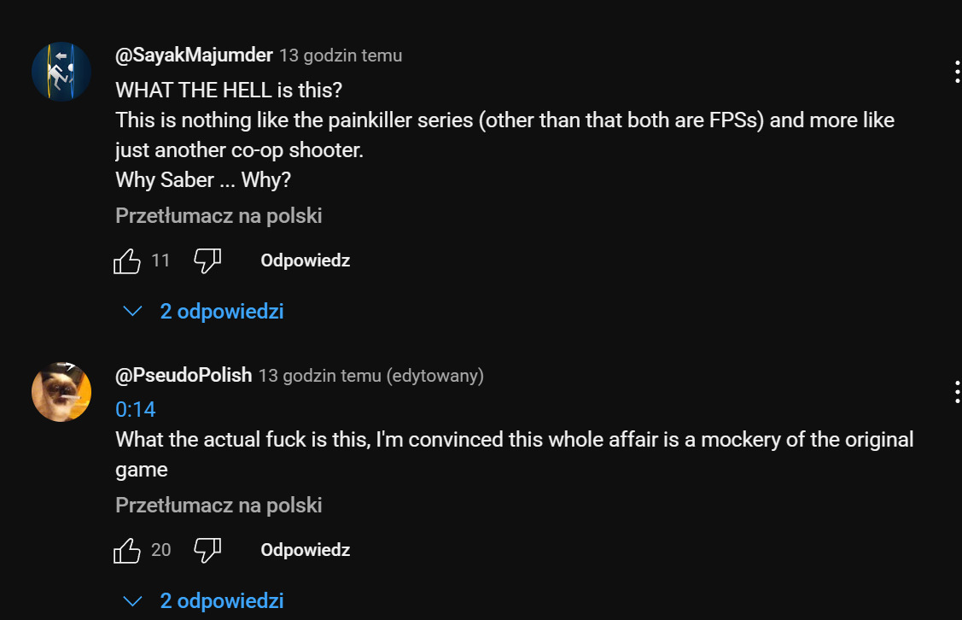This screenshot has height=620, width=962.
Task: Like PseudoPolish's comment with thumbs up
Action: point(127,551)
